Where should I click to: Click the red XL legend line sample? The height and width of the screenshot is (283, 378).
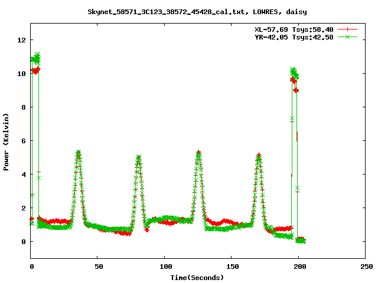347,29
